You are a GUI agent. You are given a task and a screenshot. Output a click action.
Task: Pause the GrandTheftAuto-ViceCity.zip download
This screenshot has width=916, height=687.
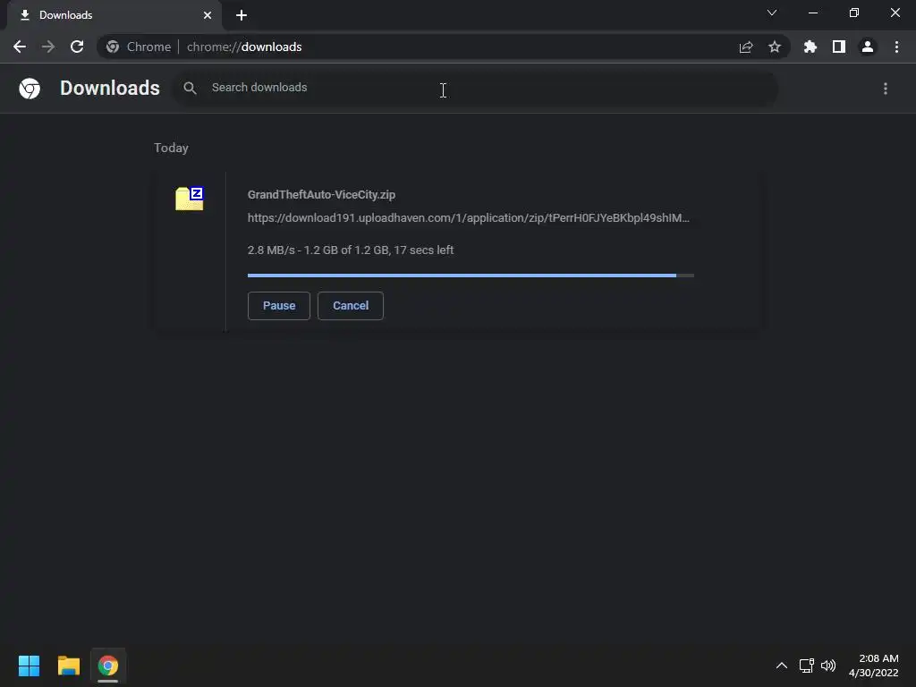tap(279, 306)
